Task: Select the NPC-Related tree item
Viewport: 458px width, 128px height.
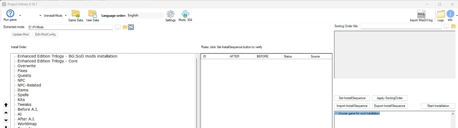Action: 29,85
